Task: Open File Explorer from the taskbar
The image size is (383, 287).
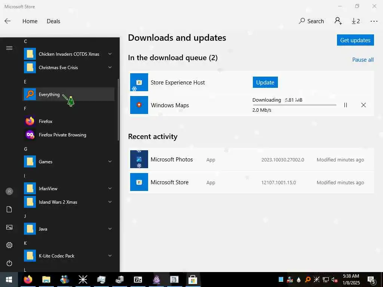Action: [x=46, y=280]
